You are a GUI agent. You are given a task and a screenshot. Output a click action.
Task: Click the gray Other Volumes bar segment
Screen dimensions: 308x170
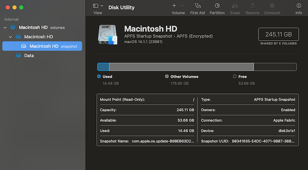[181, 67]
